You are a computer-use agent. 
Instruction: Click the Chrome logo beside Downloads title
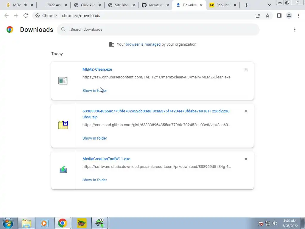click(10, 30)
